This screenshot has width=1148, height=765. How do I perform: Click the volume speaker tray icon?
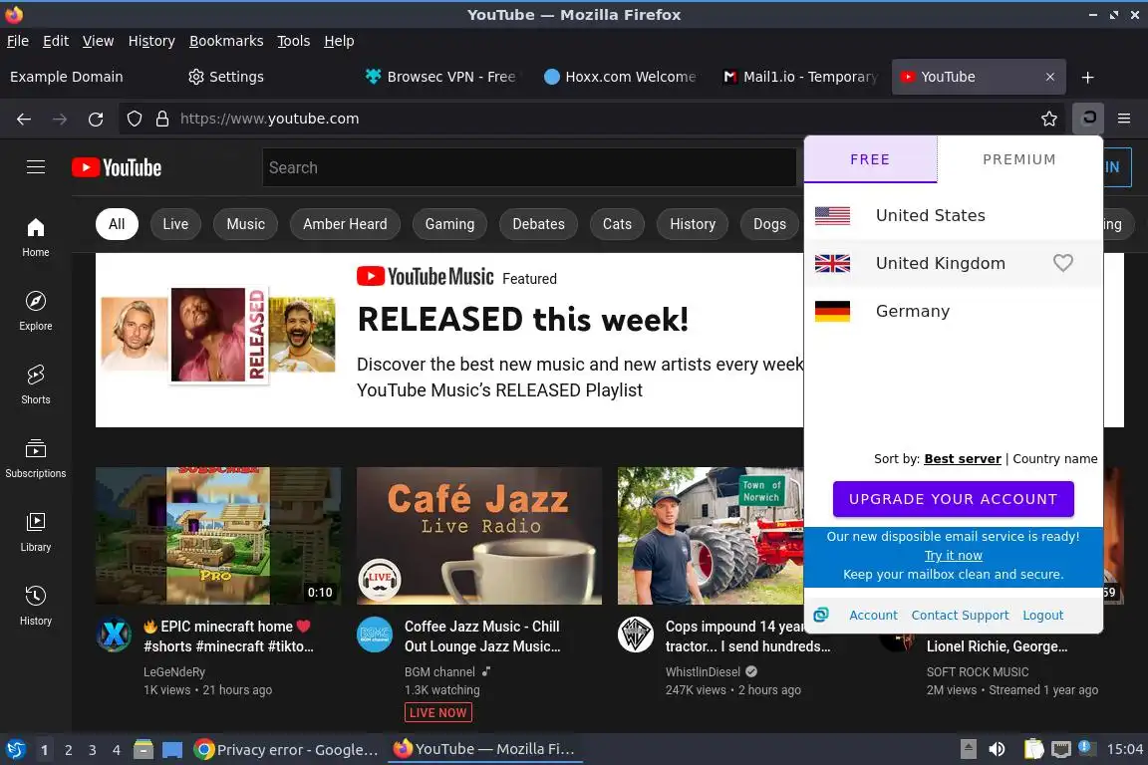point(997,749)
